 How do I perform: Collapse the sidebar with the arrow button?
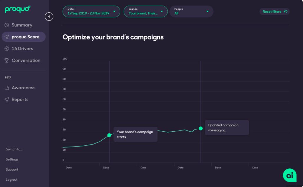[49, 17]
